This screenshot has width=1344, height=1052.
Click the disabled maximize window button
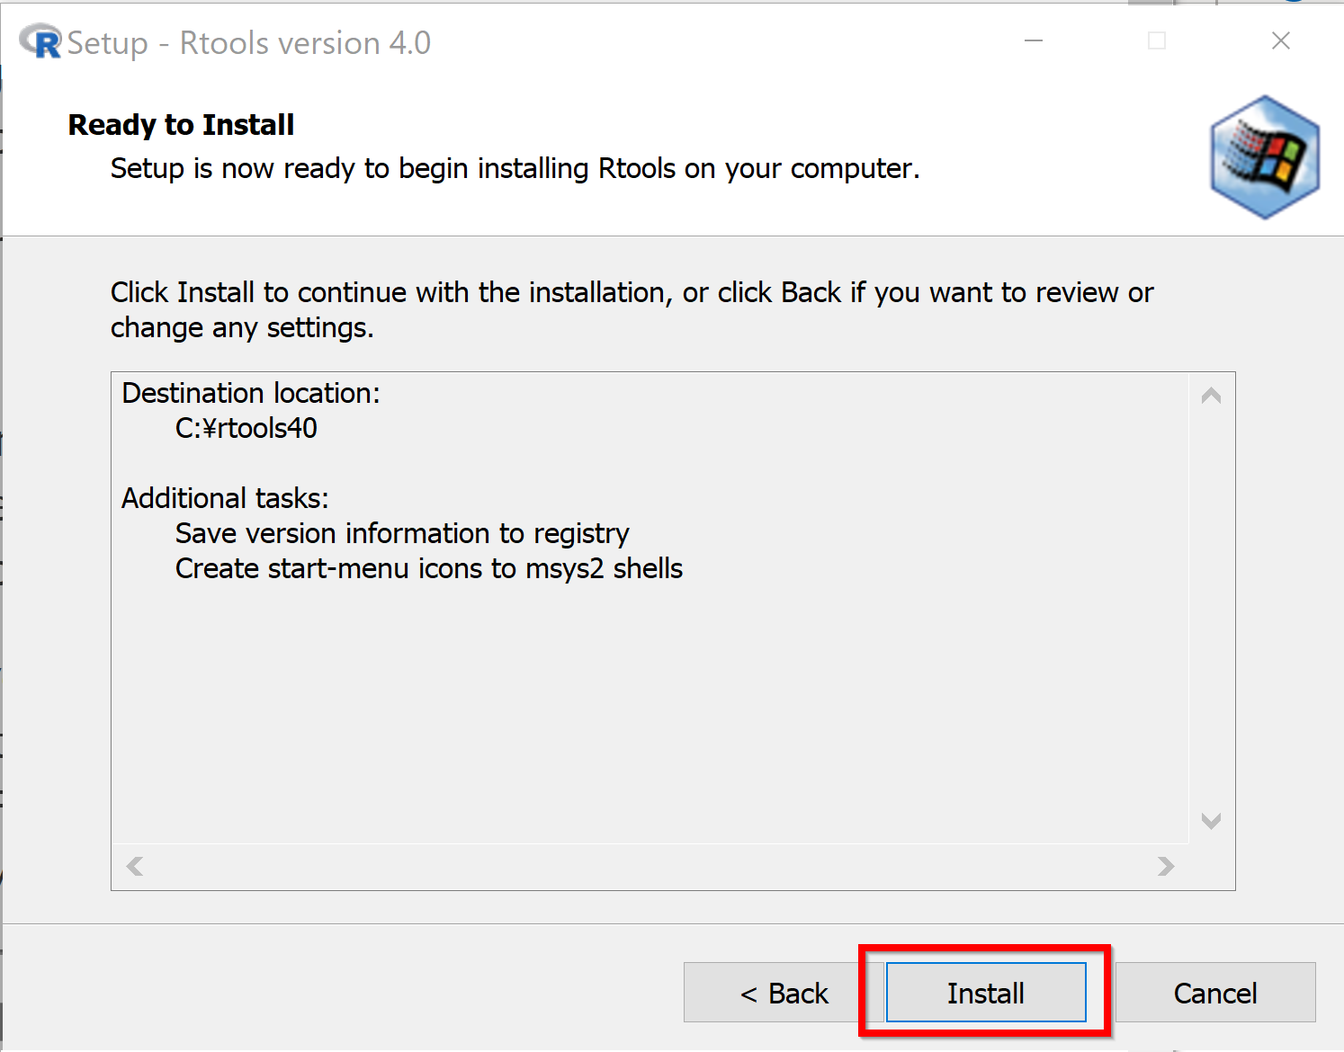coord(1157,41)
